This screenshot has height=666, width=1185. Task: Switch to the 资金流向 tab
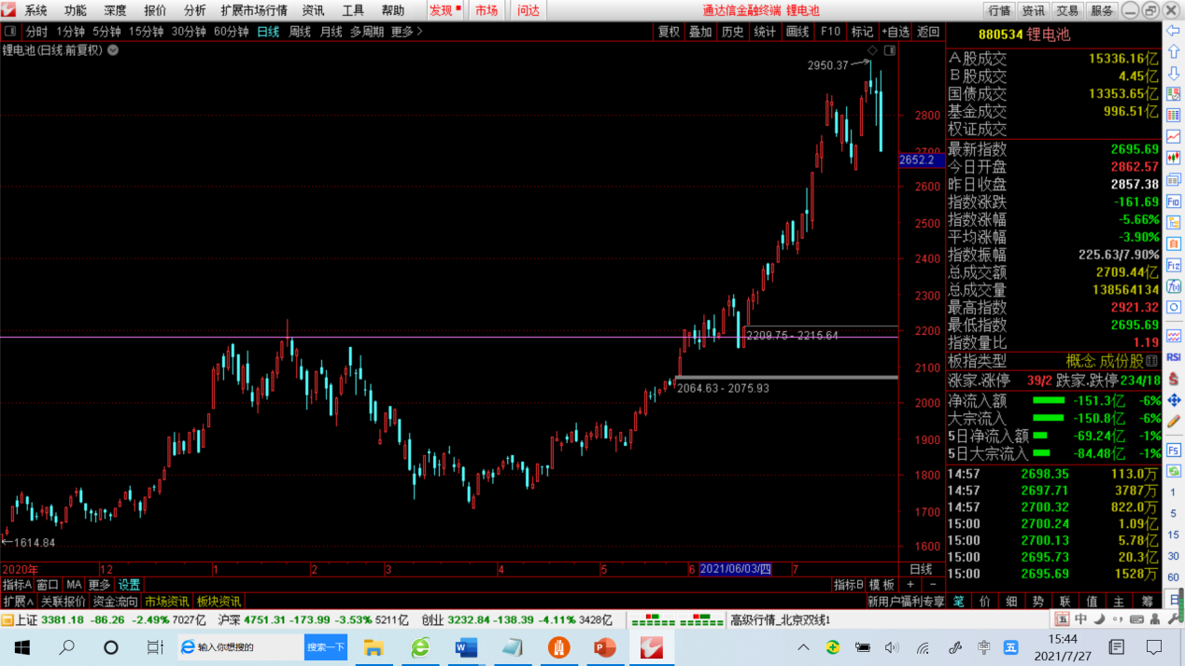coord(116,602)
